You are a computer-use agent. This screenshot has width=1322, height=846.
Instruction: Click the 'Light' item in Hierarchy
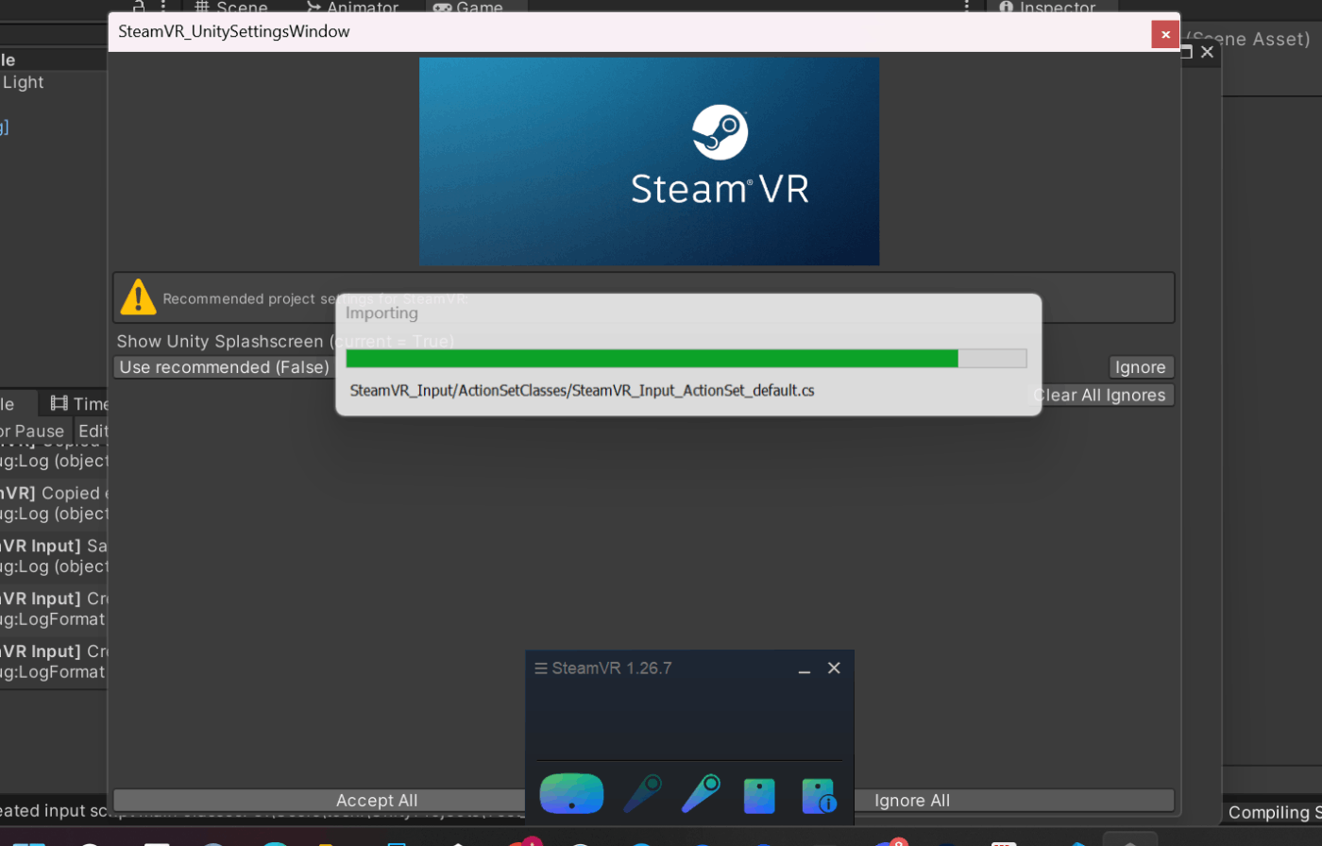click(23, 82)
